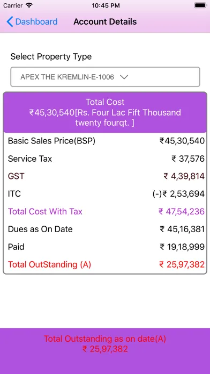
Task: Tap the Wi-Fi status icon
Action: (29, 5)
